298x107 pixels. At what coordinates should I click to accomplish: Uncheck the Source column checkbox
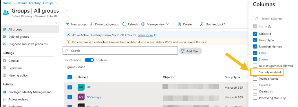pyautogui.click(x=255, y=60)
